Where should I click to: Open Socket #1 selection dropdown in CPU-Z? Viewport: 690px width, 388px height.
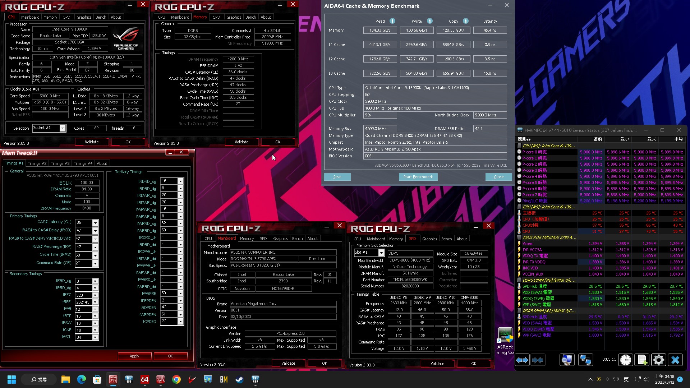[63, 128]
